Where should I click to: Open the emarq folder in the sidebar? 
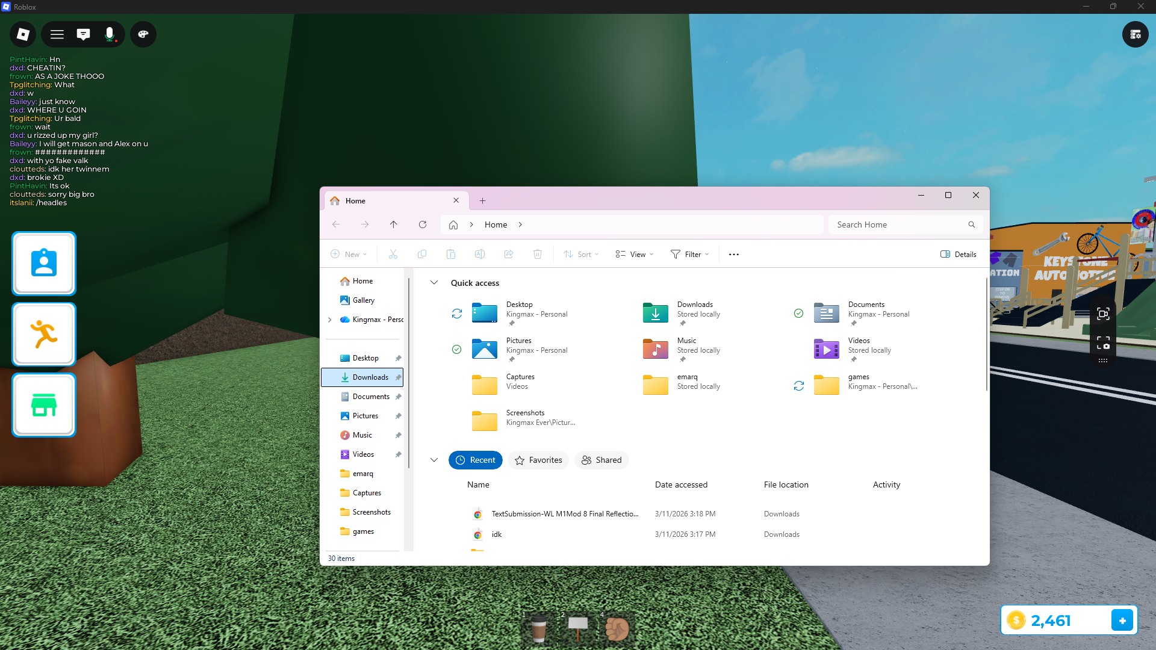(x=362, y=474)
